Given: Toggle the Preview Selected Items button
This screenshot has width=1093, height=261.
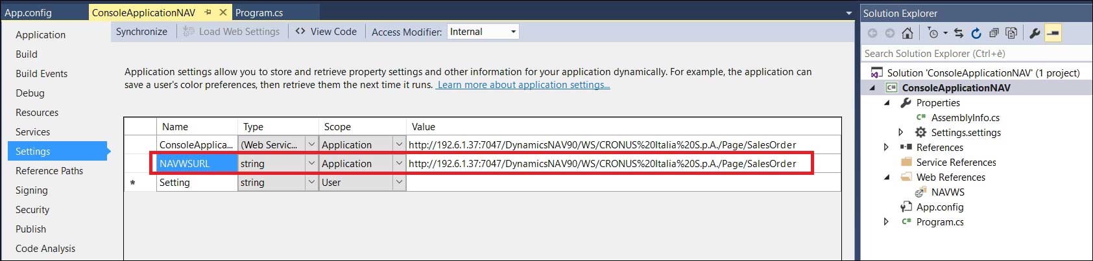Looking at the screenshot, I should click(x=1053, y=33).
